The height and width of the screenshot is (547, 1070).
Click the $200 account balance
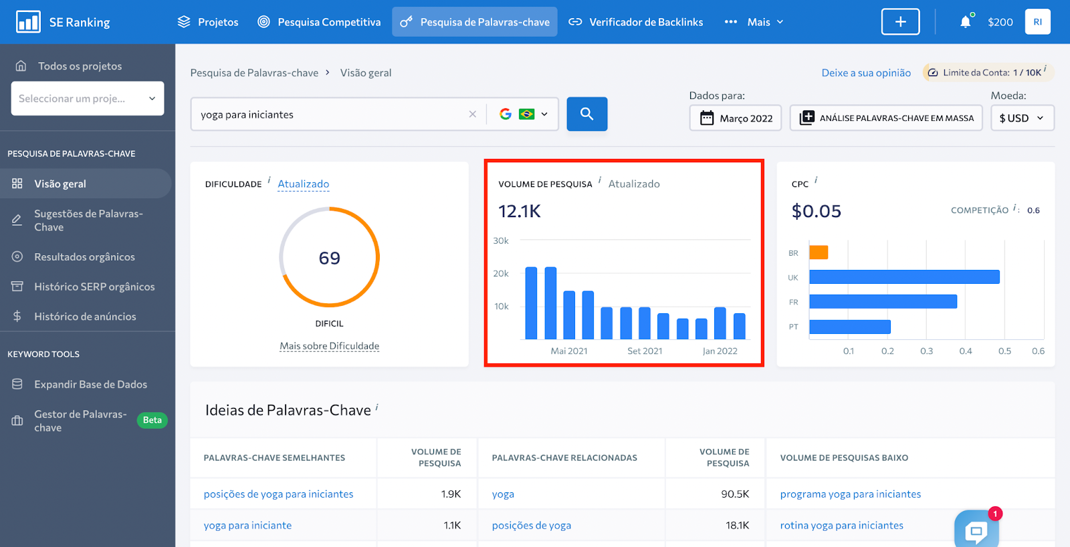coord(1000,22)
